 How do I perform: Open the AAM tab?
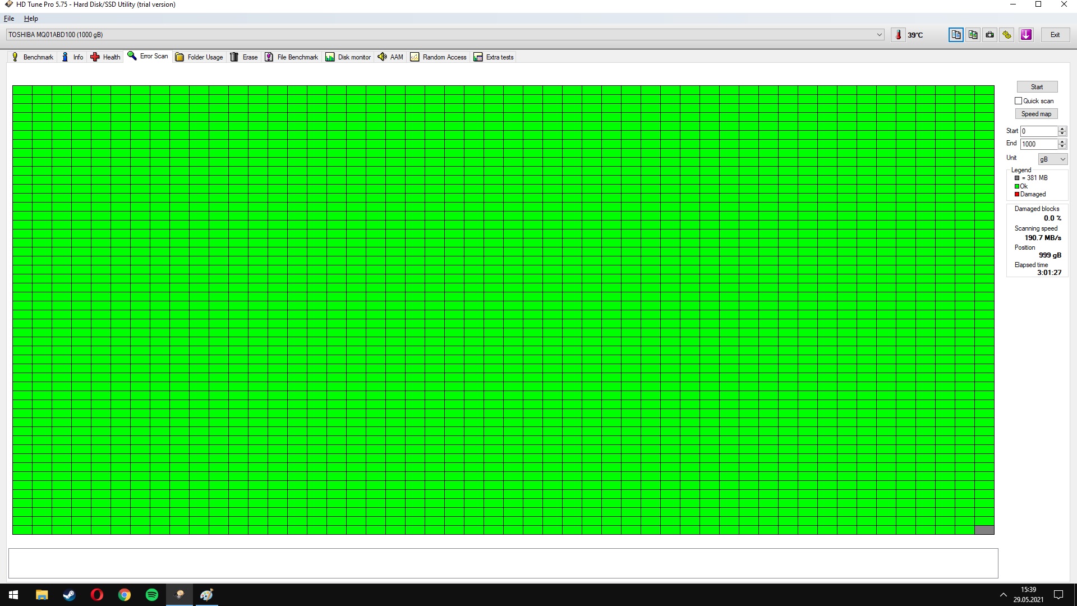pyautogui.click(x=390, y=57)
